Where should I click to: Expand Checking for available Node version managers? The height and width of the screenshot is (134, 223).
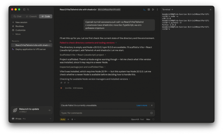pyautogui.click(x=95, y=79)
